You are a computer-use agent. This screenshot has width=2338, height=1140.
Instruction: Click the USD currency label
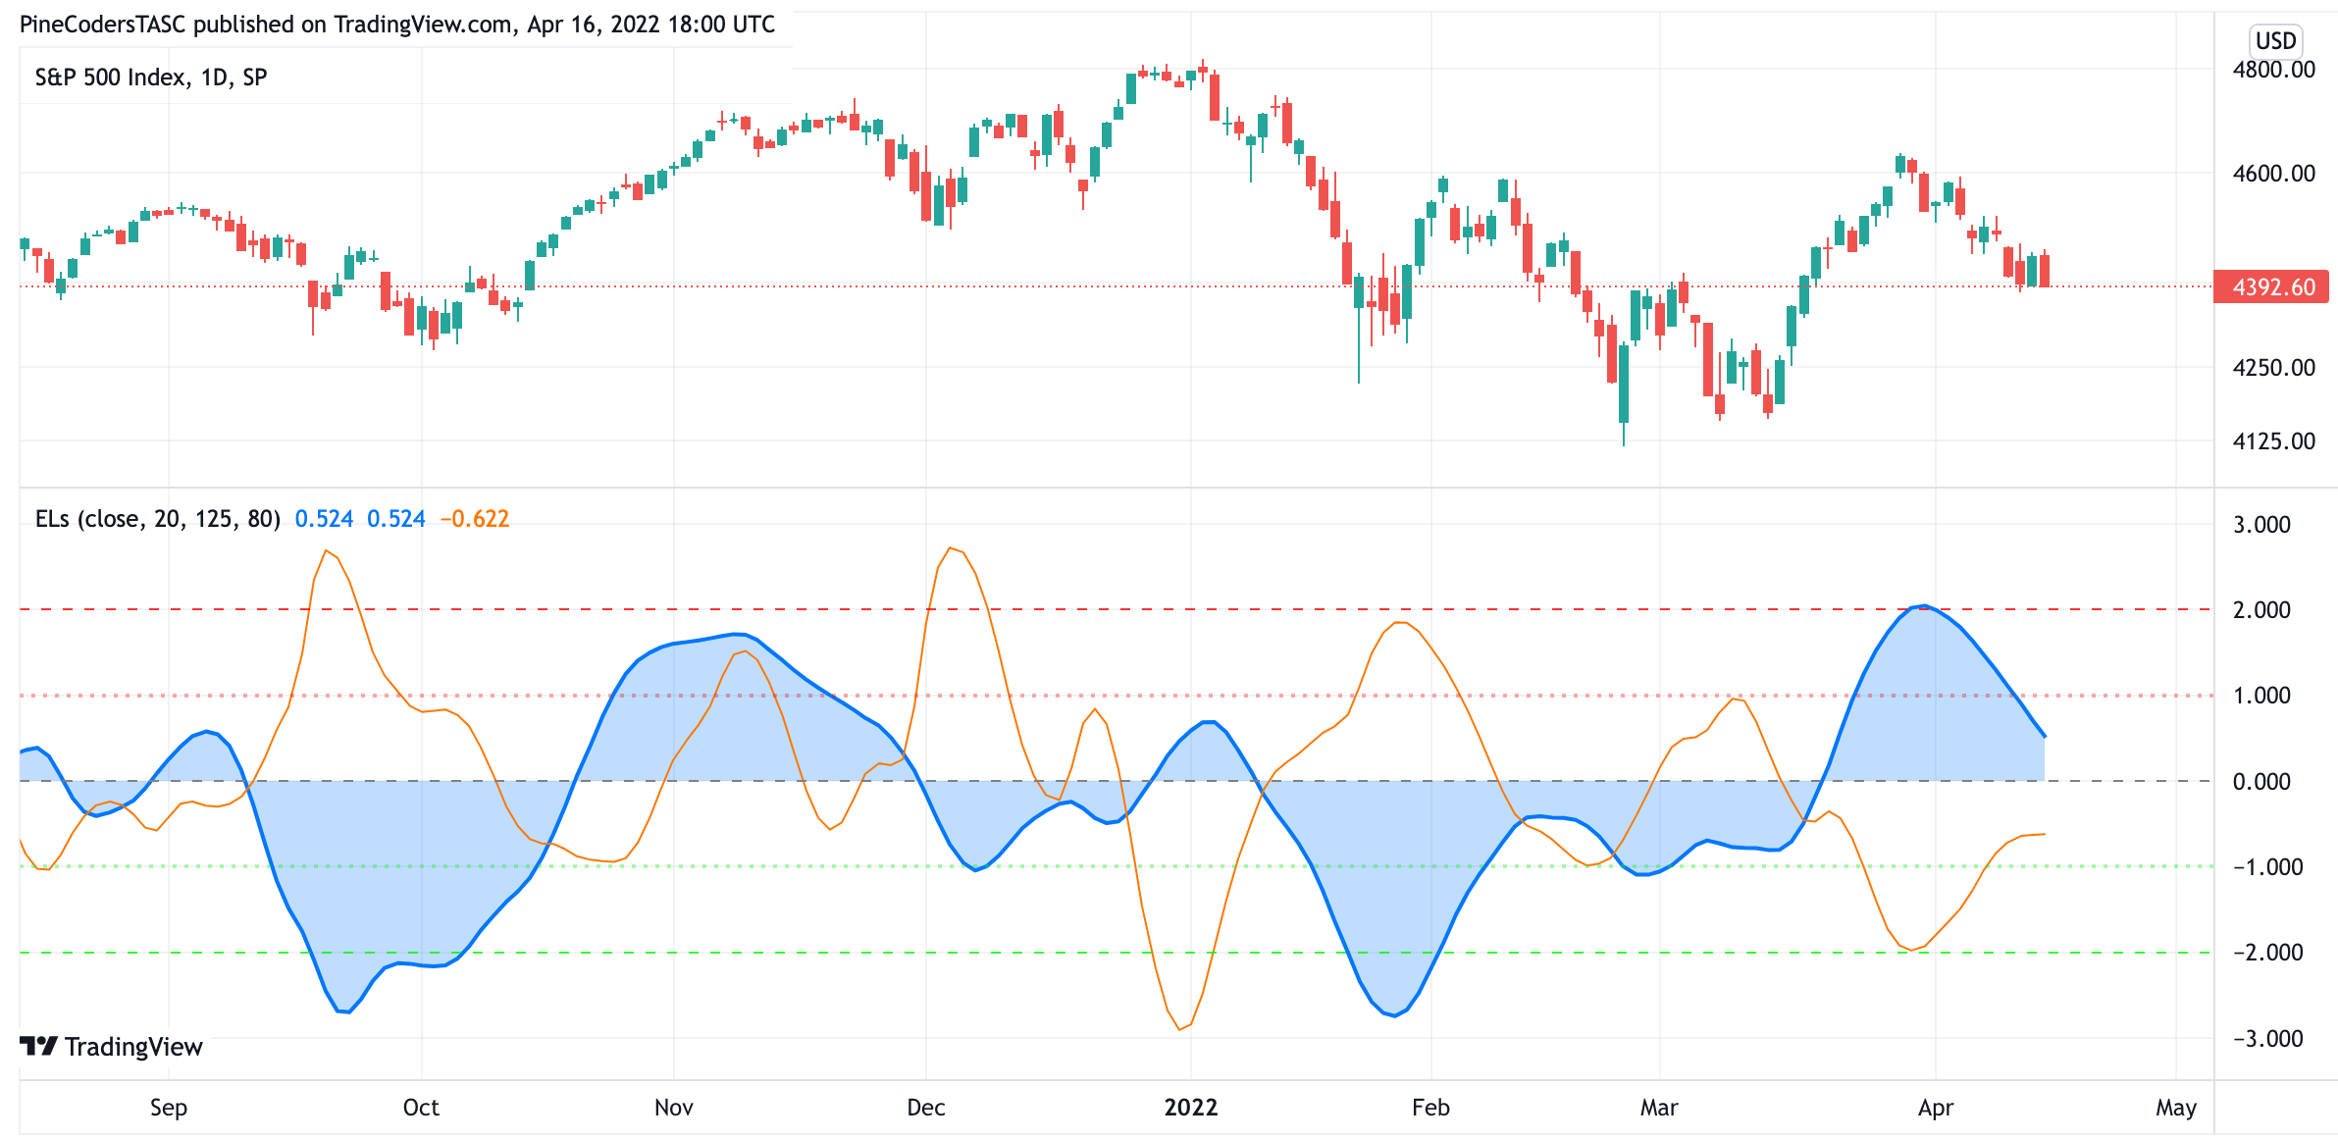tap(2275, 40)
